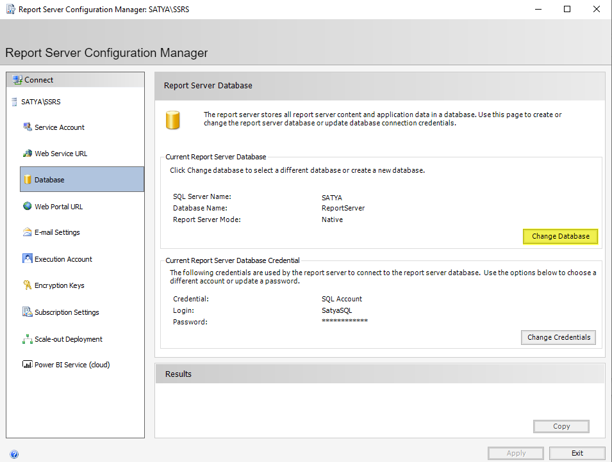Click the Connect button in sidebar
This screenshot has height=462, width=612.
pos(38,80)
